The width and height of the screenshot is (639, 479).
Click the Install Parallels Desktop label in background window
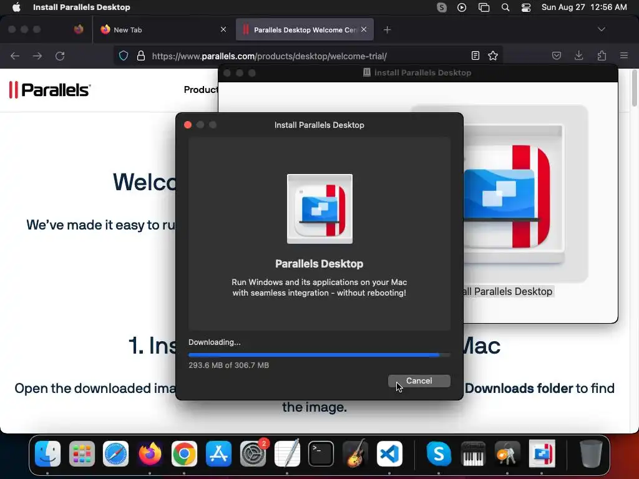tap(508, 292)
